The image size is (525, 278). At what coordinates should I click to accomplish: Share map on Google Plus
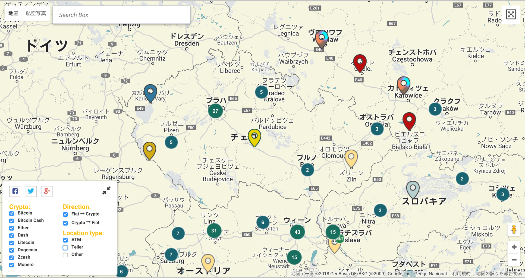click(47, 191)
